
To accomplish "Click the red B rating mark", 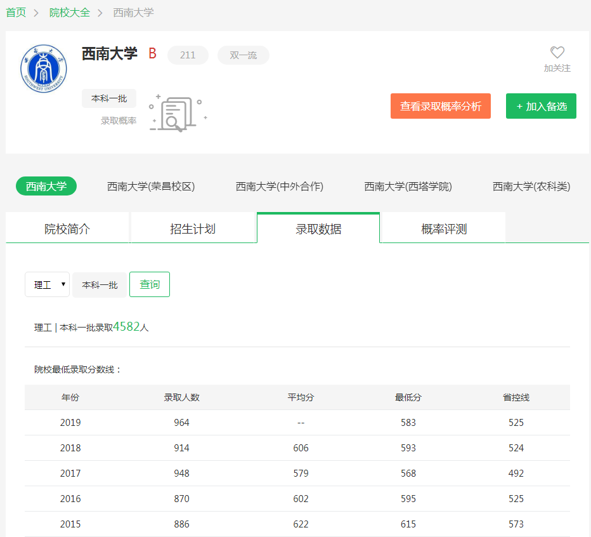I will [152, 53].
